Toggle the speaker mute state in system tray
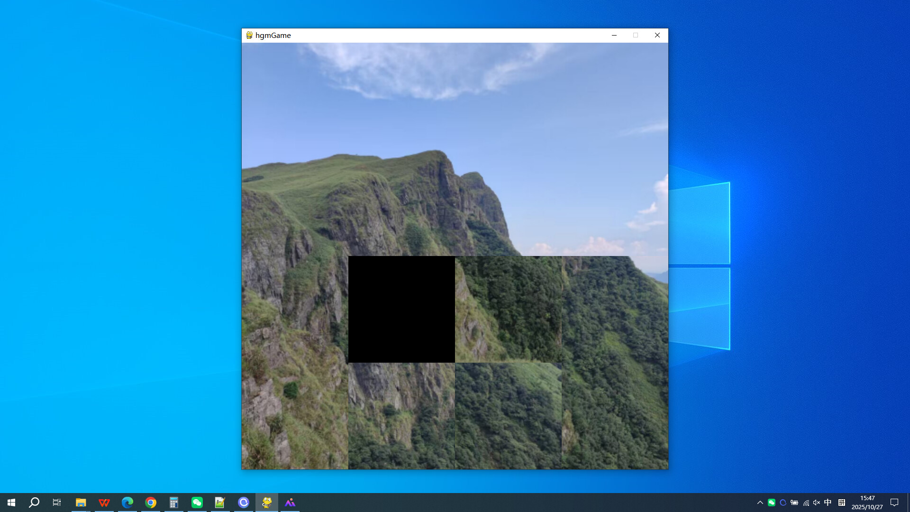This screenshot has height=512, width=910. point(816,502)
